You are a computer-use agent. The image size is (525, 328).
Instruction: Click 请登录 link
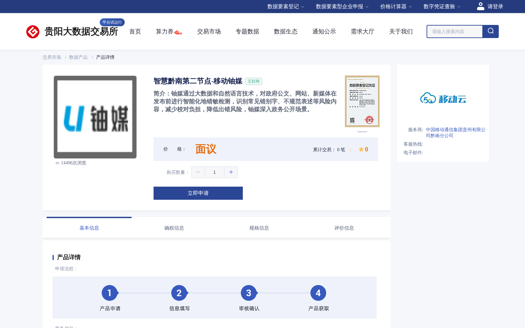pos(495,7)
